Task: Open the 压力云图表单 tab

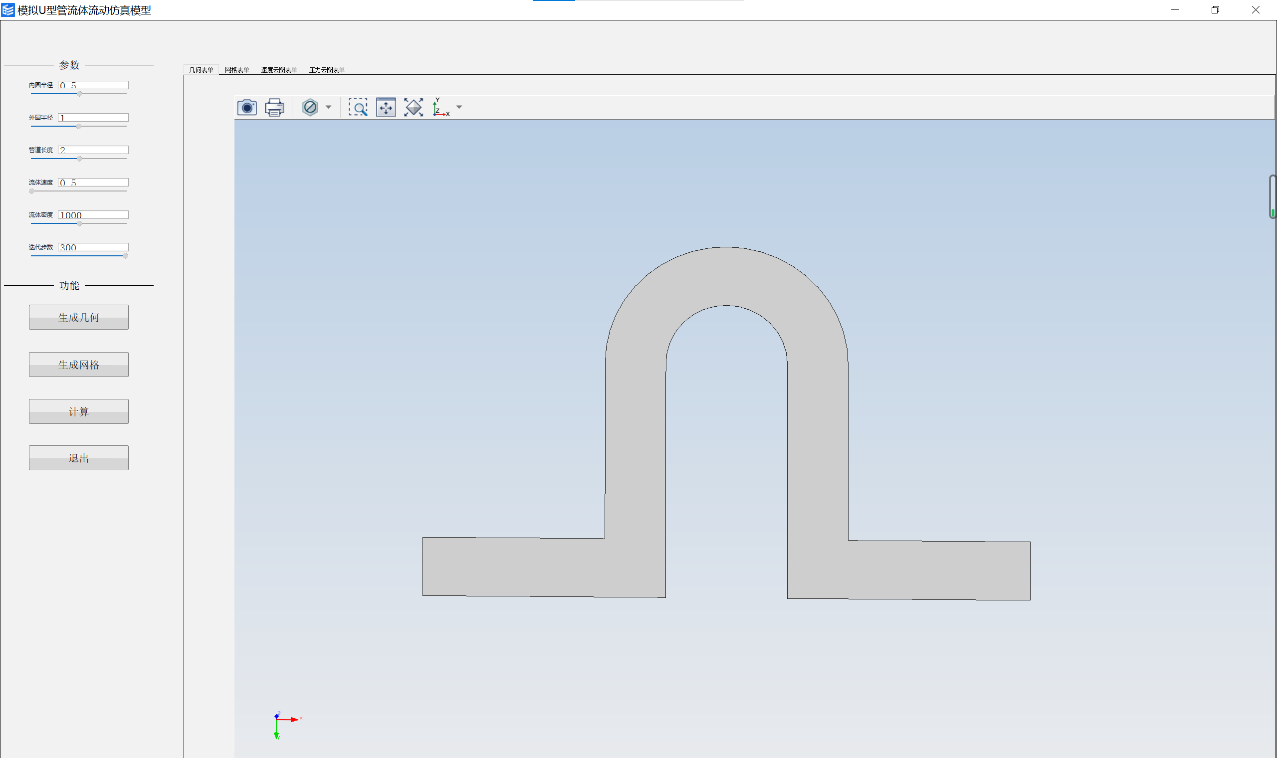Action: pos(327,70)
